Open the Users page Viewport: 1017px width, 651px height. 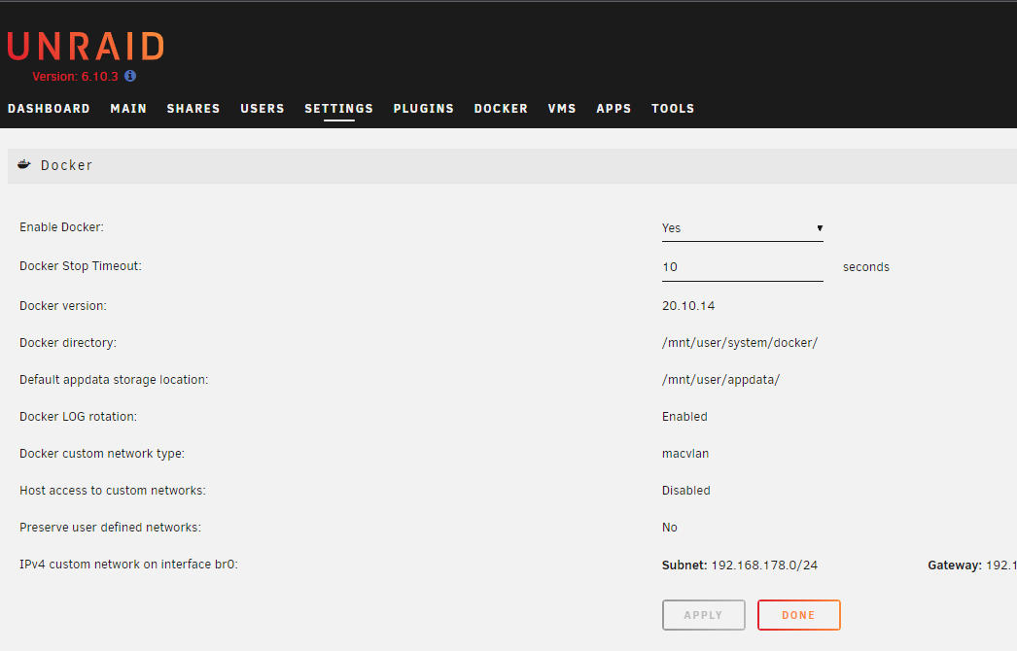(263, 108)
